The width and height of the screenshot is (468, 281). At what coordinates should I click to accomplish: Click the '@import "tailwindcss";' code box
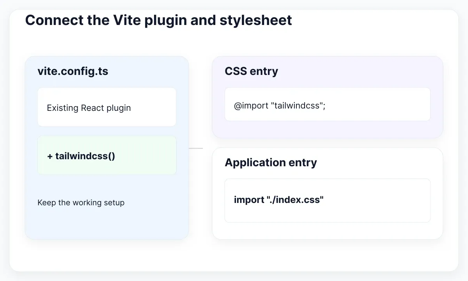[328, 104]
